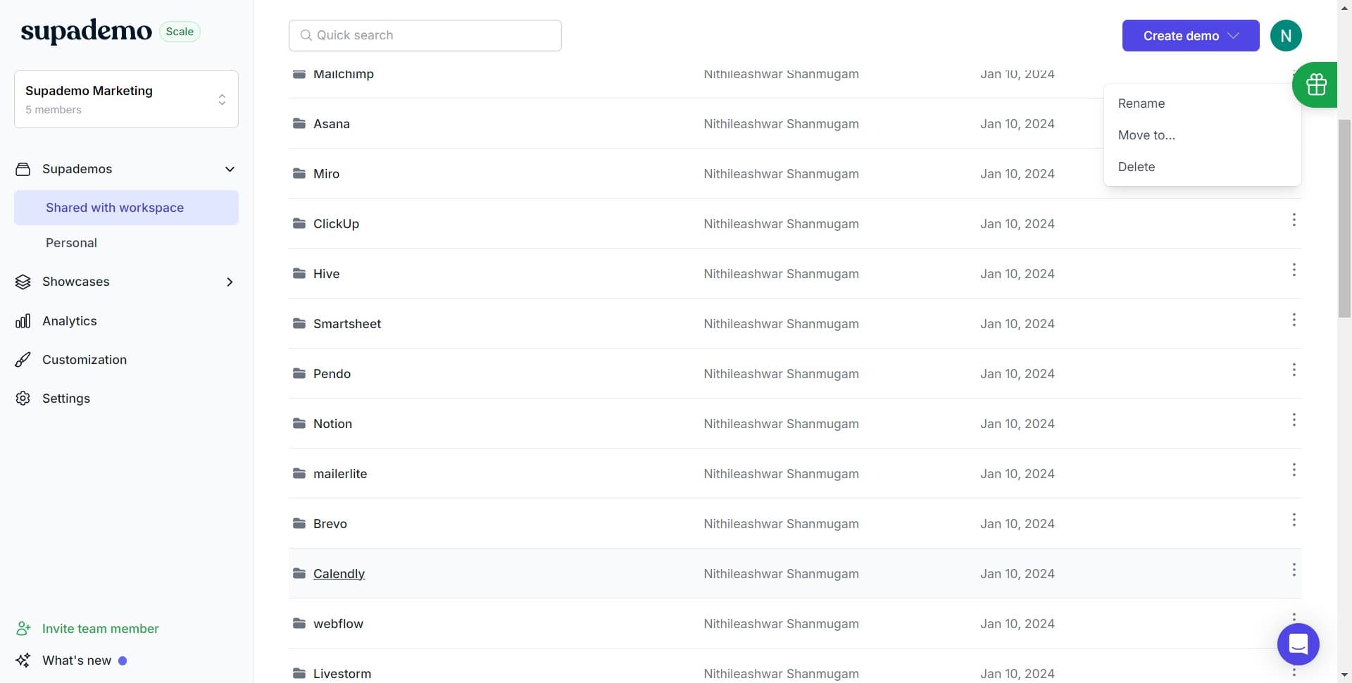Collapse the Supademos section chevron
The width and height of the screenshot is (1352, 683).
(x=230, y=170)
